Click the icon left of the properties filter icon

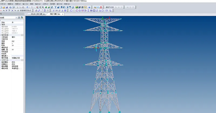[x=19, y=17]
